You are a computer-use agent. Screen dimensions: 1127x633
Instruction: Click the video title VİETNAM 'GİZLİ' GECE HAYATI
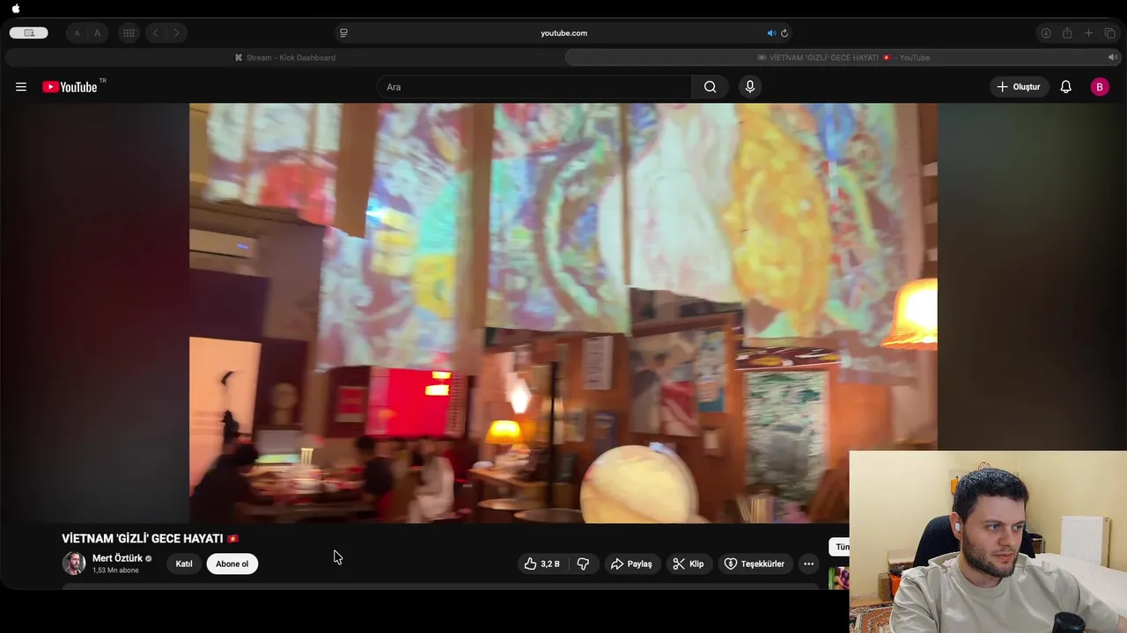143,539
